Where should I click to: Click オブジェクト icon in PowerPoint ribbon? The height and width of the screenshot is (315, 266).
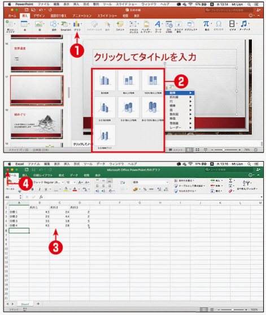click(x=190, y=24)
